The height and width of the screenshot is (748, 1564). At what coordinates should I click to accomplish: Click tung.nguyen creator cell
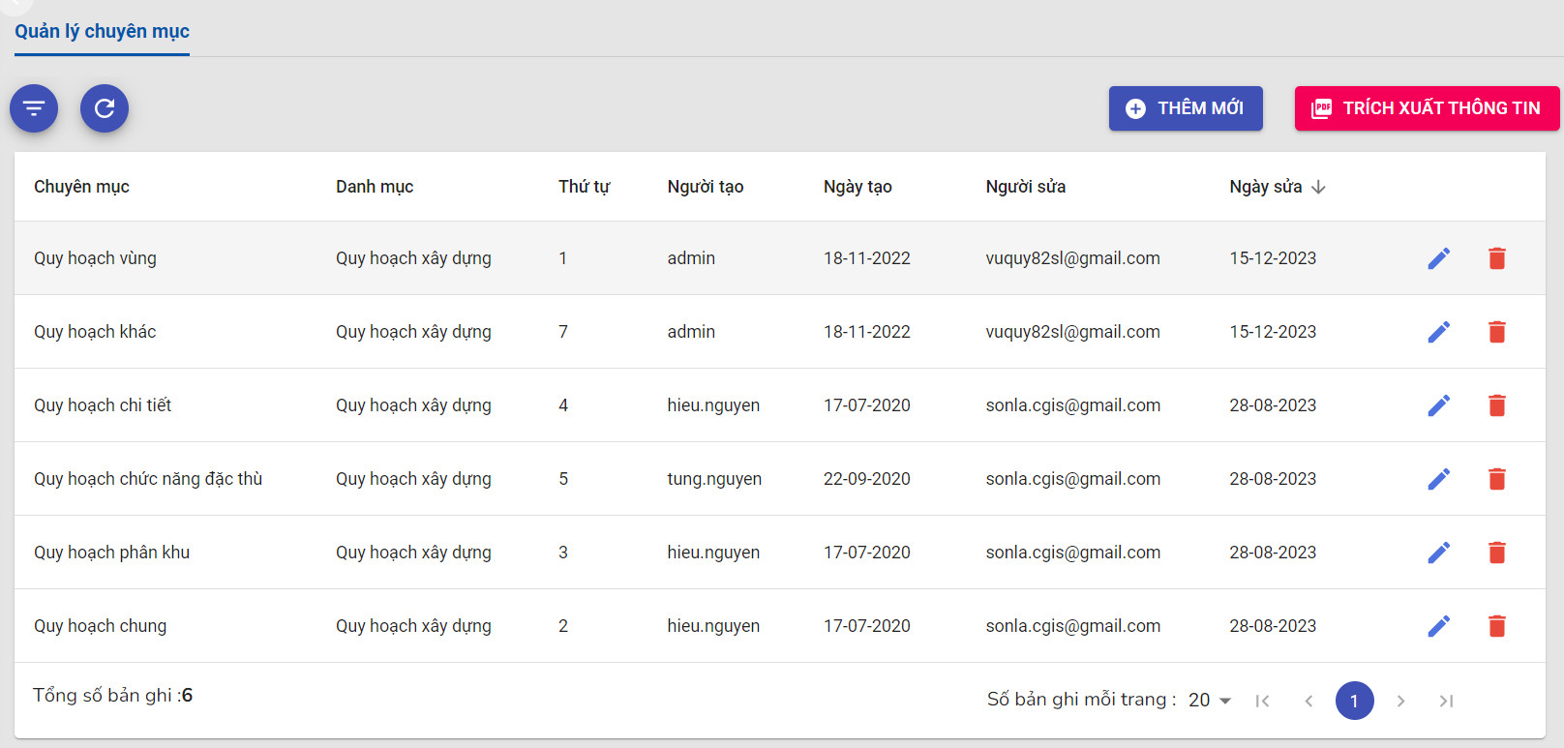click(714, 479)
